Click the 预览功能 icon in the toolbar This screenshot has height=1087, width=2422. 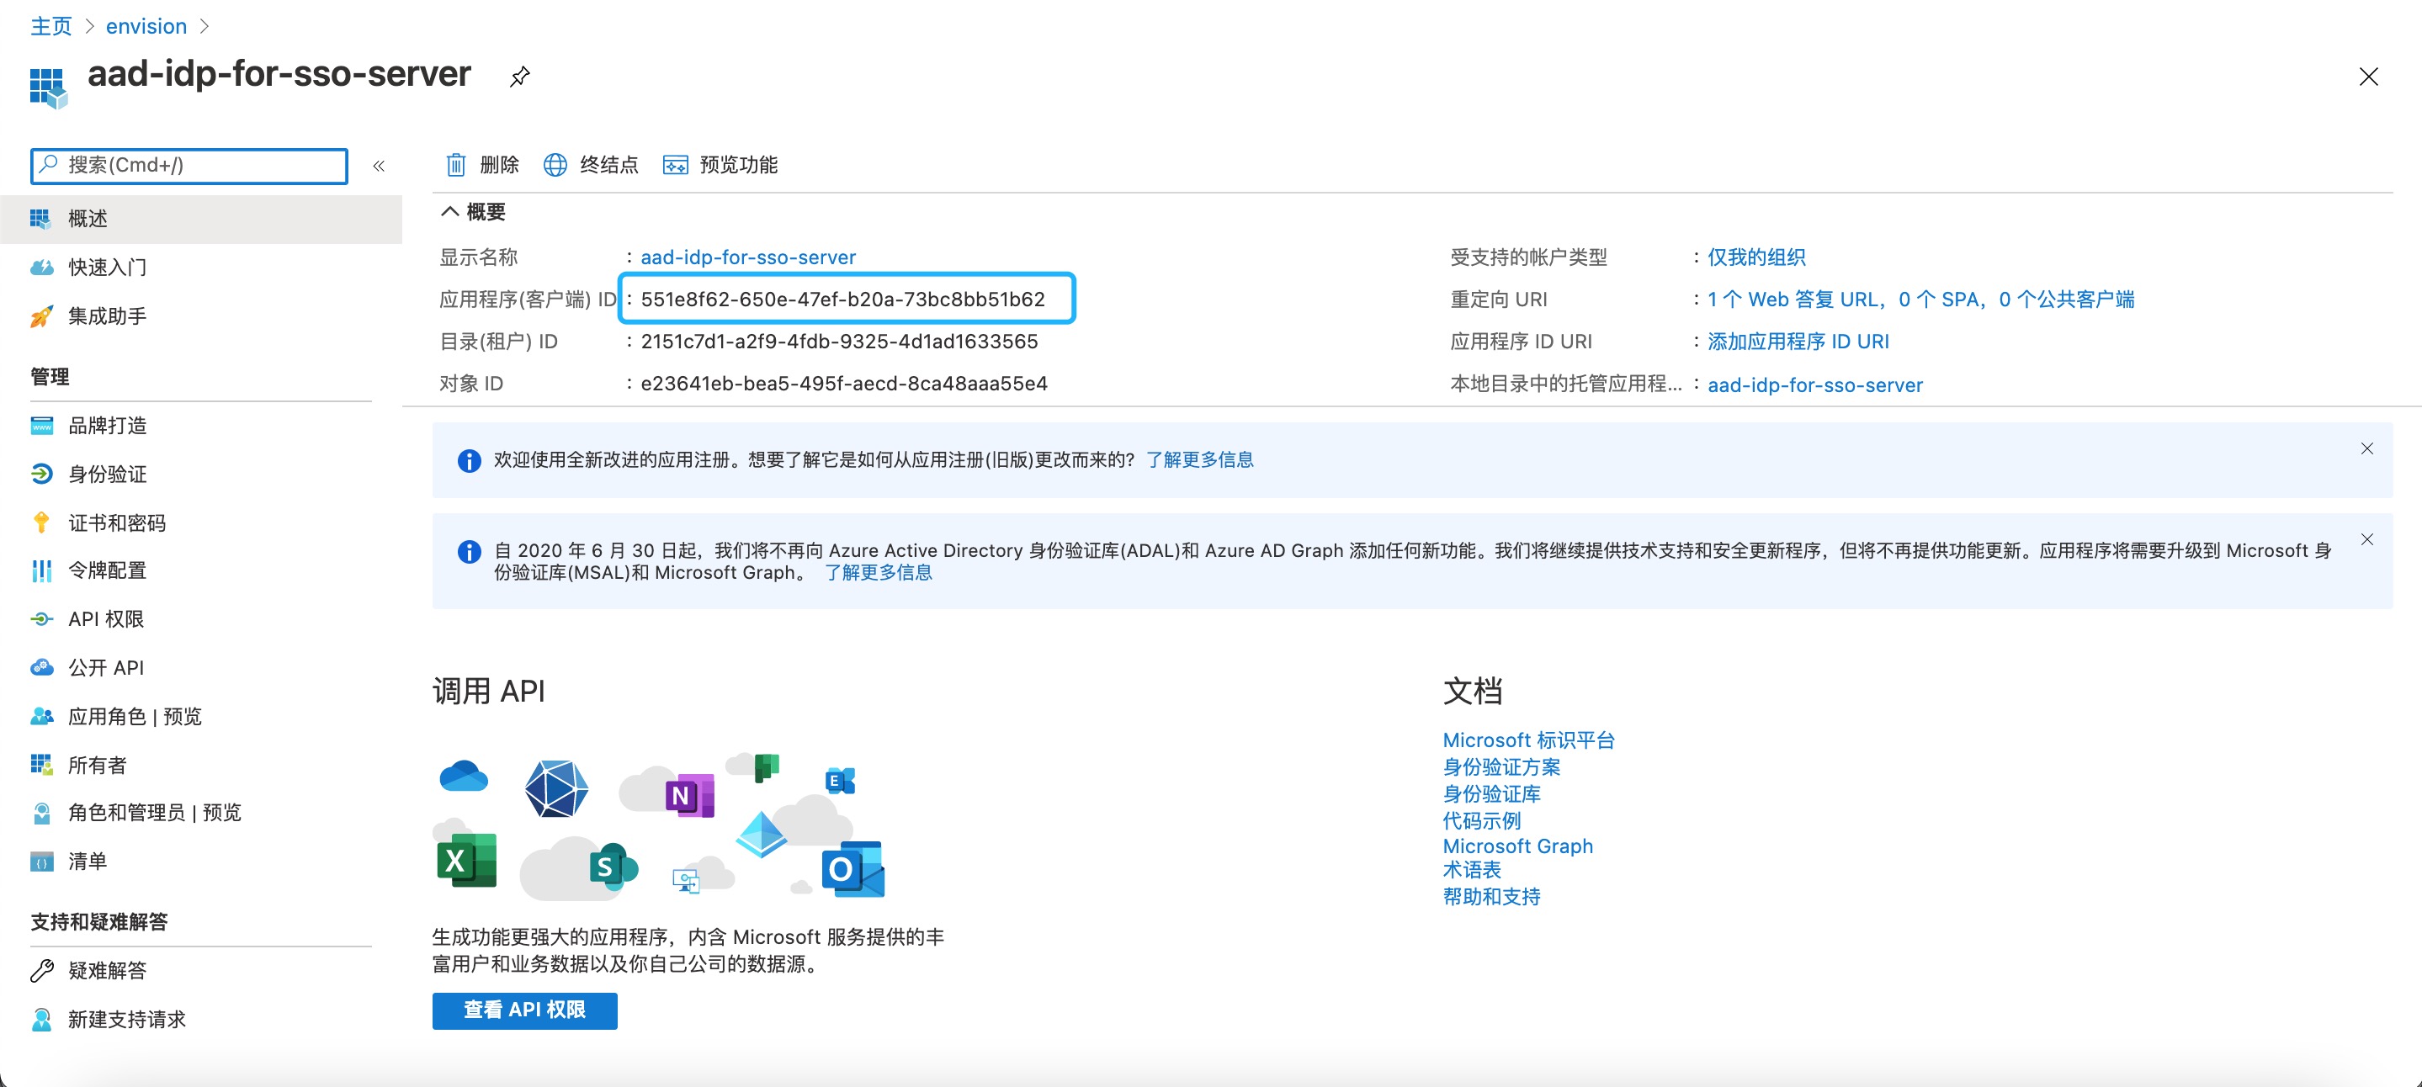click(x=675, y=165)
